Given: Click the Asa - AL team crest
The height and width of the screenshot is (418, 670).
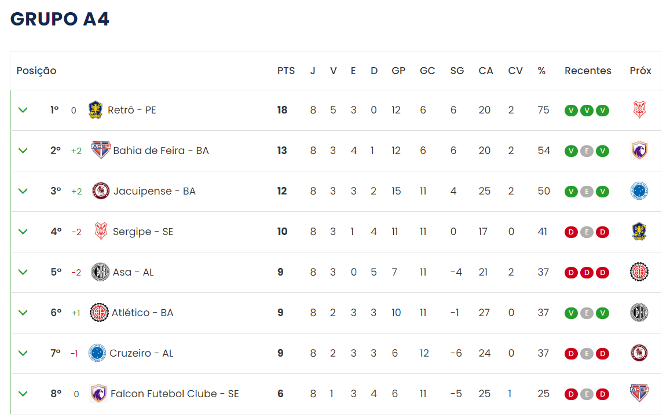Looking at the screenshot, I should (x=100, y=272).
